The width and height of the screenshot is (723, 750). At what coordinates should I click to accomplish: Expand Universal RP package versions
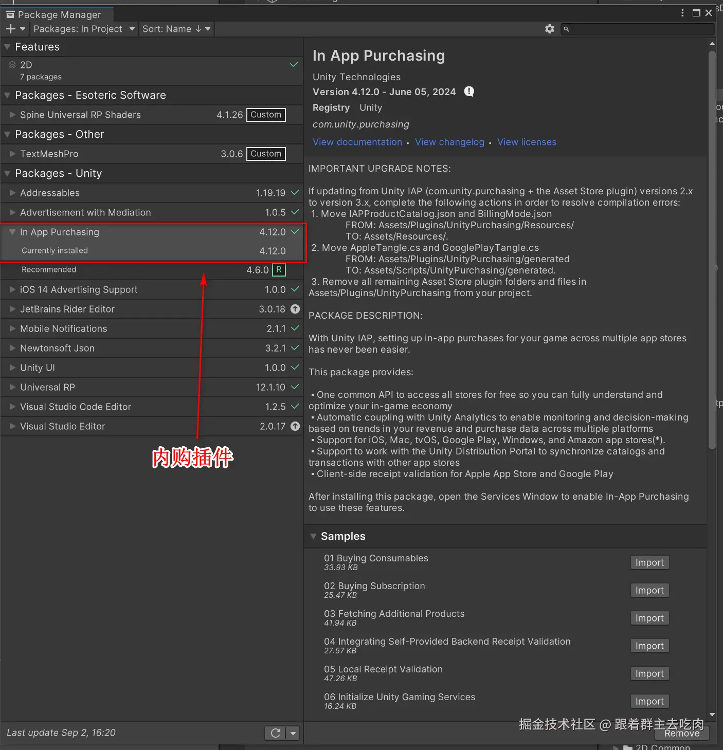click(12, 387)
